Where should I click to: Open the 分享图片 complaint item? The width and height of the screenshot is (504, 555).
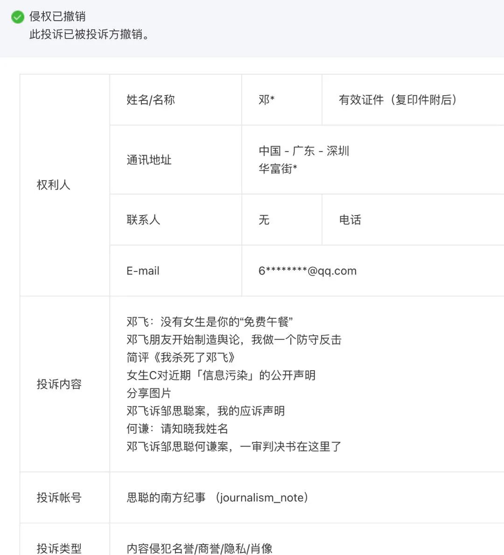(x=149, y=393)
